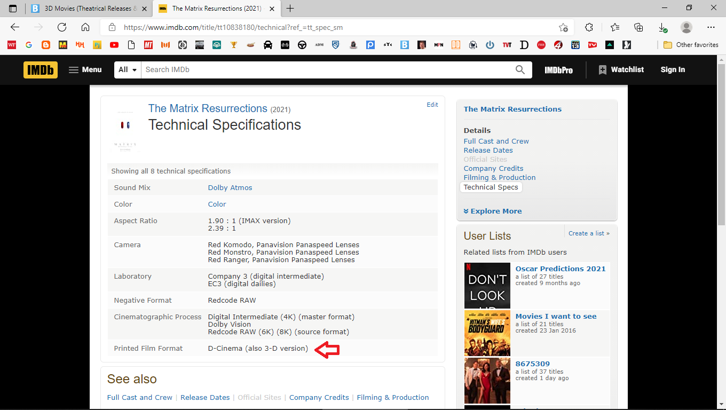Open the 8675309 user list
The height and width of the screenshot is (410, 726).
tap(532, 364)
